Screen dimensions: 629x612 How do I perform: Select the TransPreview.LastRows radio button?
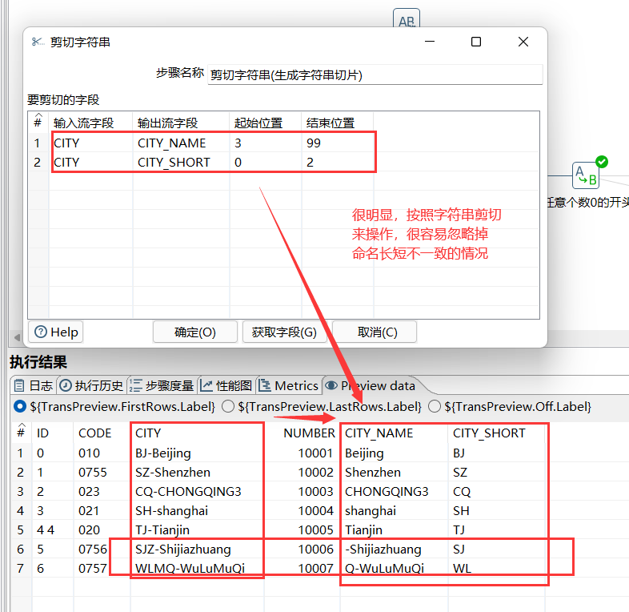click(x=228, y=406)
